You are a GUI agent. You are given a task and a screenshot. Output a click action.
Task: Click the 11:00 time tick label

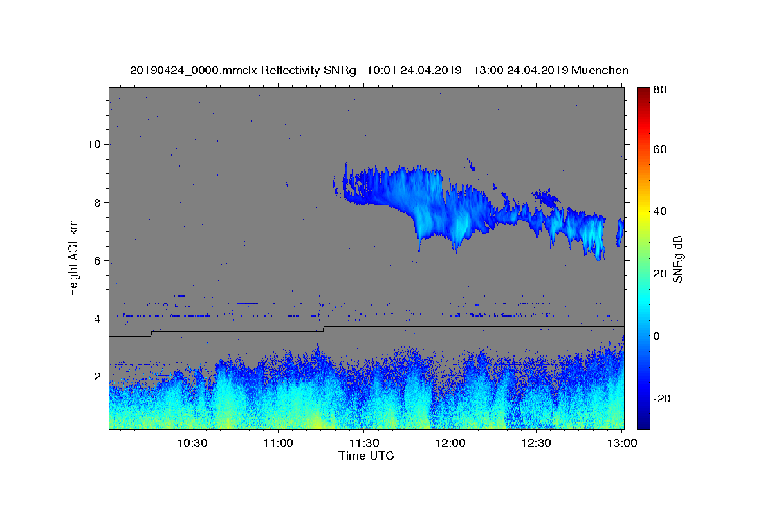(x=278, y=443)
